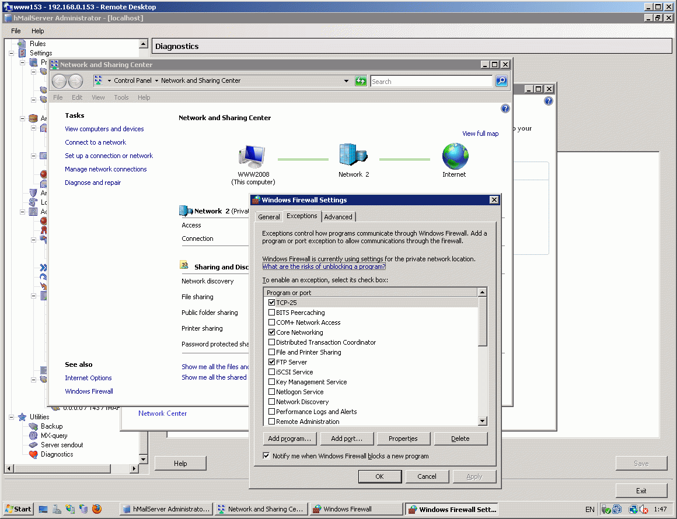The width and height of the screenshot is (677, 519).
Task: Open Tools menu in Network and Sharing Center
Action: point(121,97)
